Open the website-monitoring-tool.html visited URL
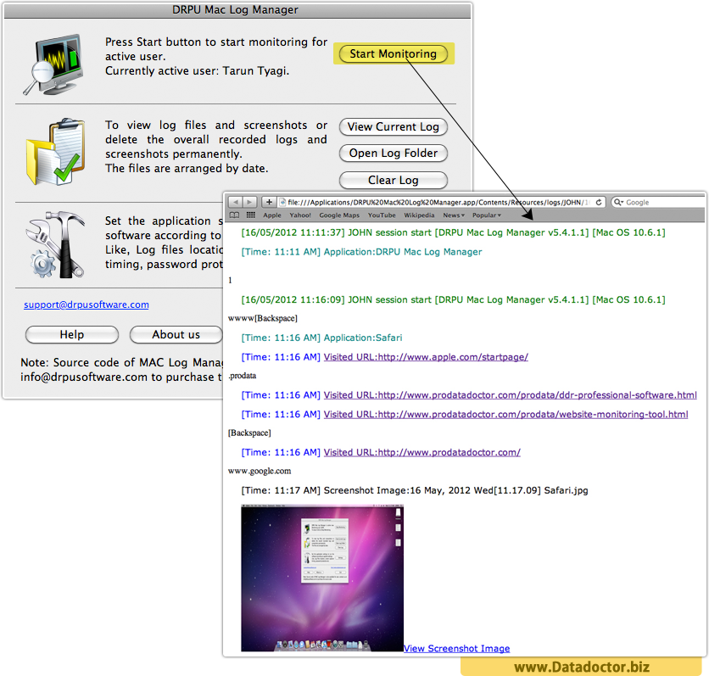709x676 pixels. [505, 414]
